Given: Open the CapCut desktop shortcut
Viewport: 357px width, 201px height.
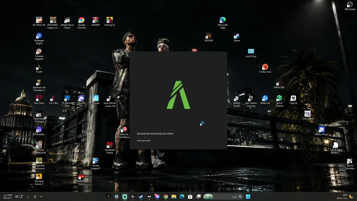Looking at the screenshot, I should pos(293,100).
